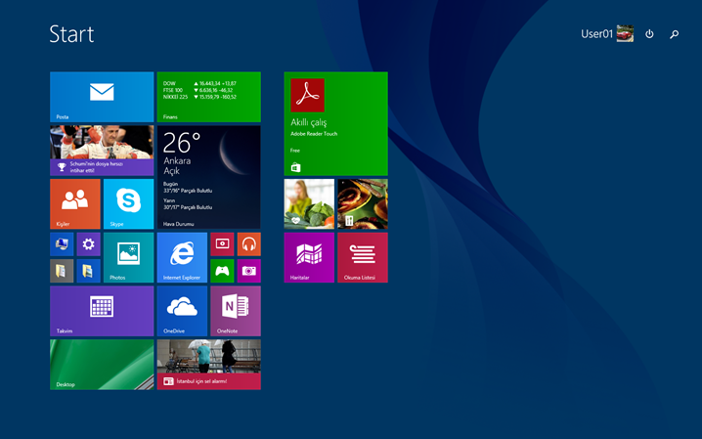Open PC settings gear tile
Image resolution: width=702 pixels, height=439 pixels.
pos(88,244)
